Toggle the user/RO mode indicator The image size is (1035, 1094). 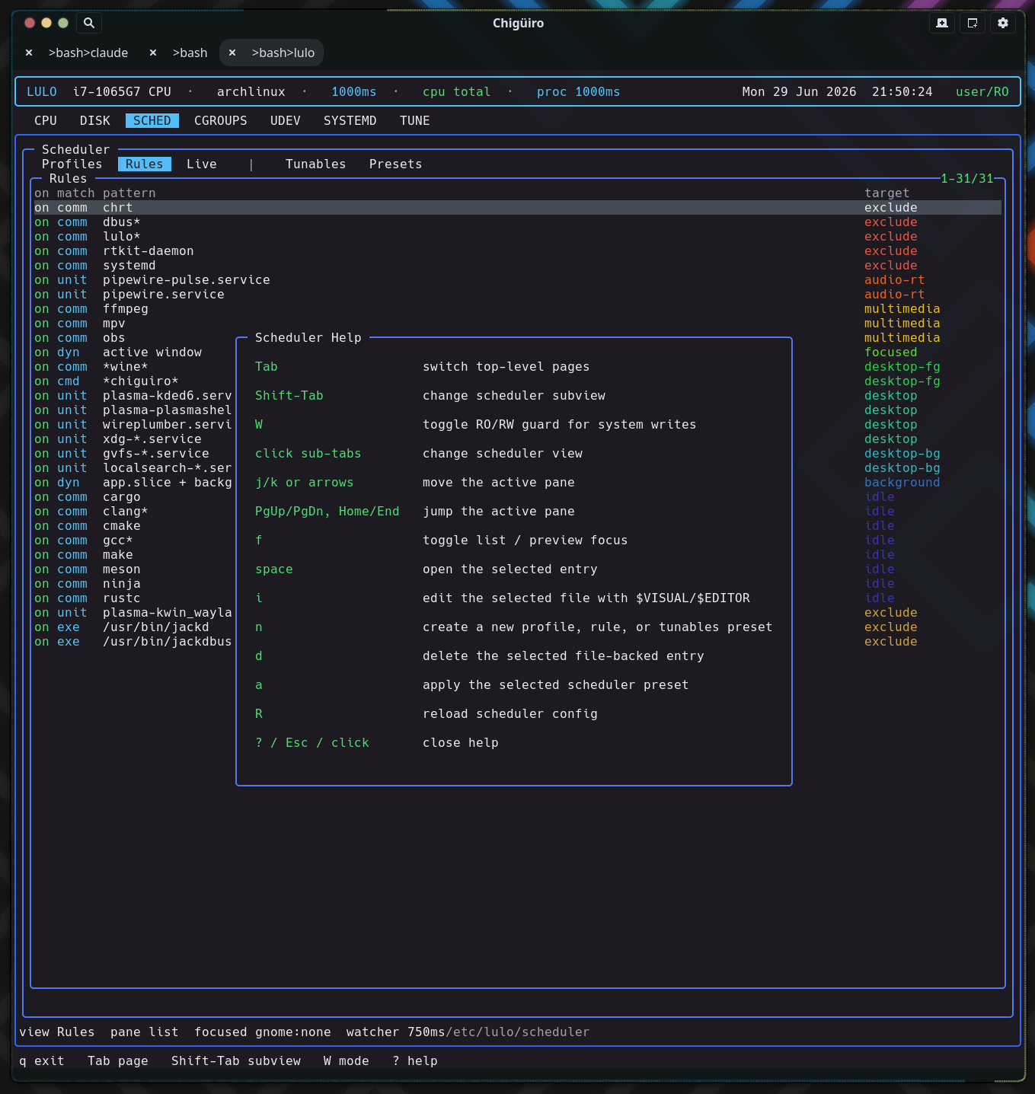(982, 91)
